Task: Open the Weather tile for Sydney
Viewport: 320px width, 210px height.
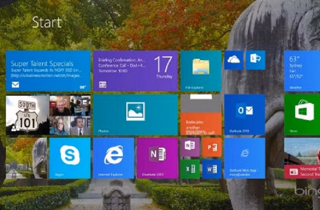Action: (x=302, y=71)
